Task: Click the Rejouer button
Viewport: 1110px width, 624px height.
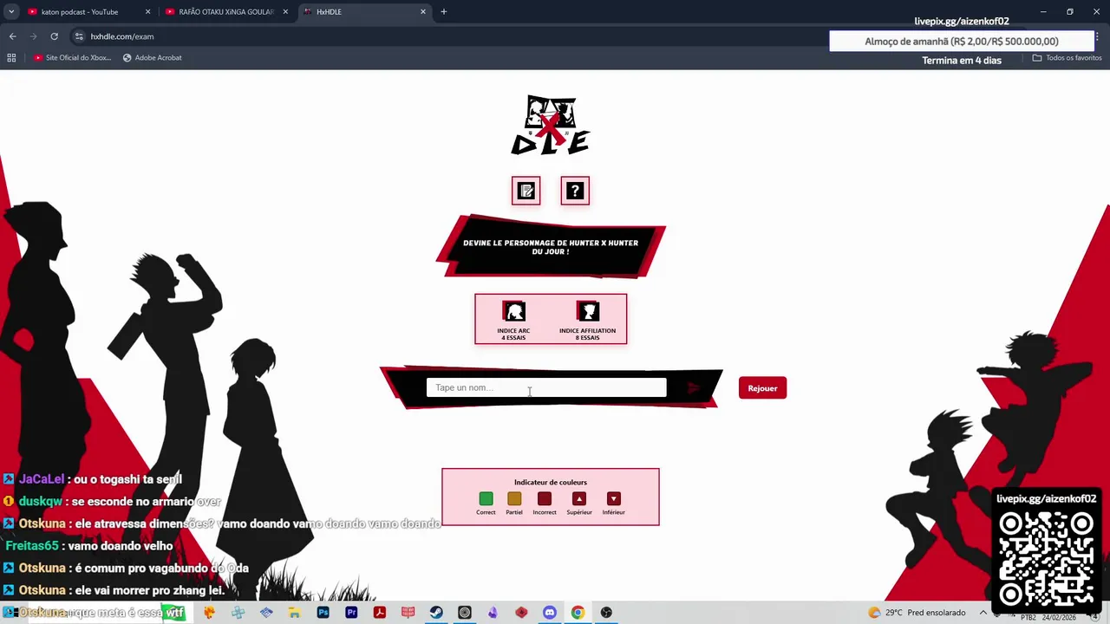Action: pos(762,388)
